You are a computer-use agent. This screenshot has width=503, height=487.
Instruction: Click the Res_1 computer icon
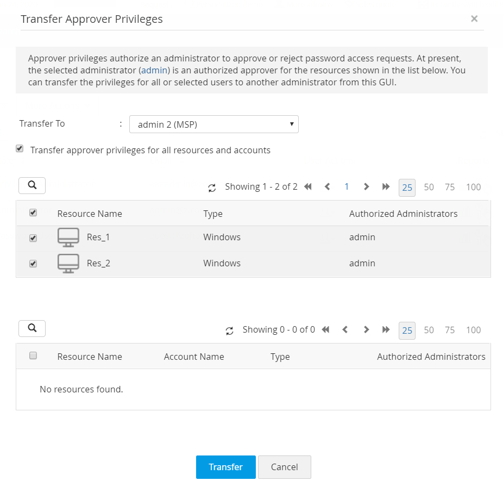68,238
